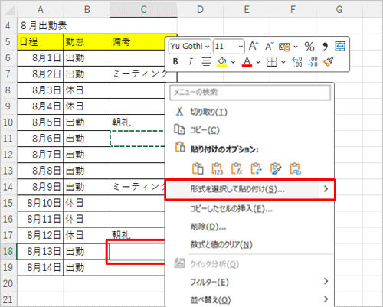Click merge and center icon

340,46
